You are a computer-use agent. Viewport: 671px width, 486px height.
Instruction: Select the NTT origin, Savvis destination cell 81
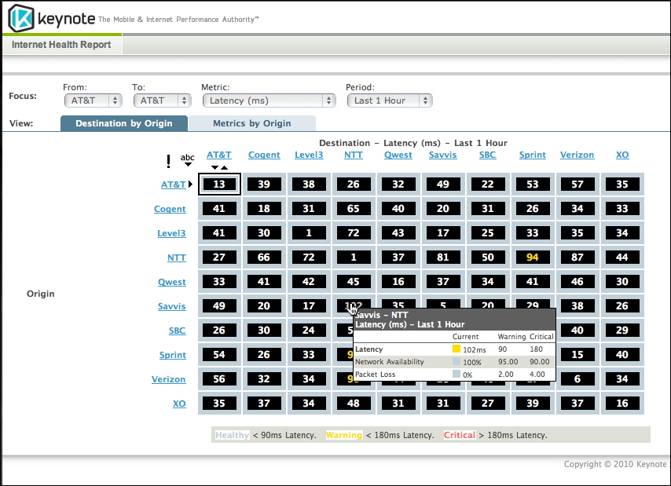[443, 258]
